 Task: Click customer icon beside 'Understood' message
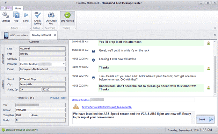click(x=209, y=88)
